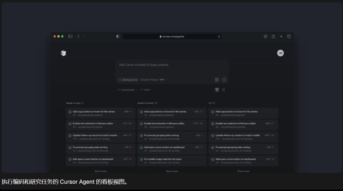Open the JG profile avatar

(280, 53)
